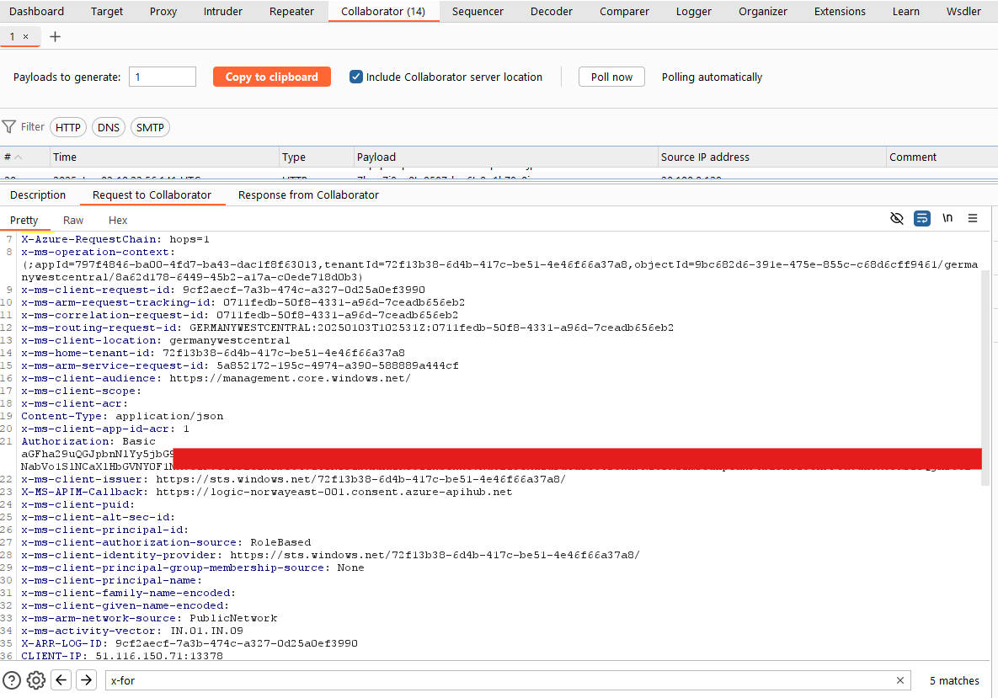Open the Comparer tab

tap(624, 12)
